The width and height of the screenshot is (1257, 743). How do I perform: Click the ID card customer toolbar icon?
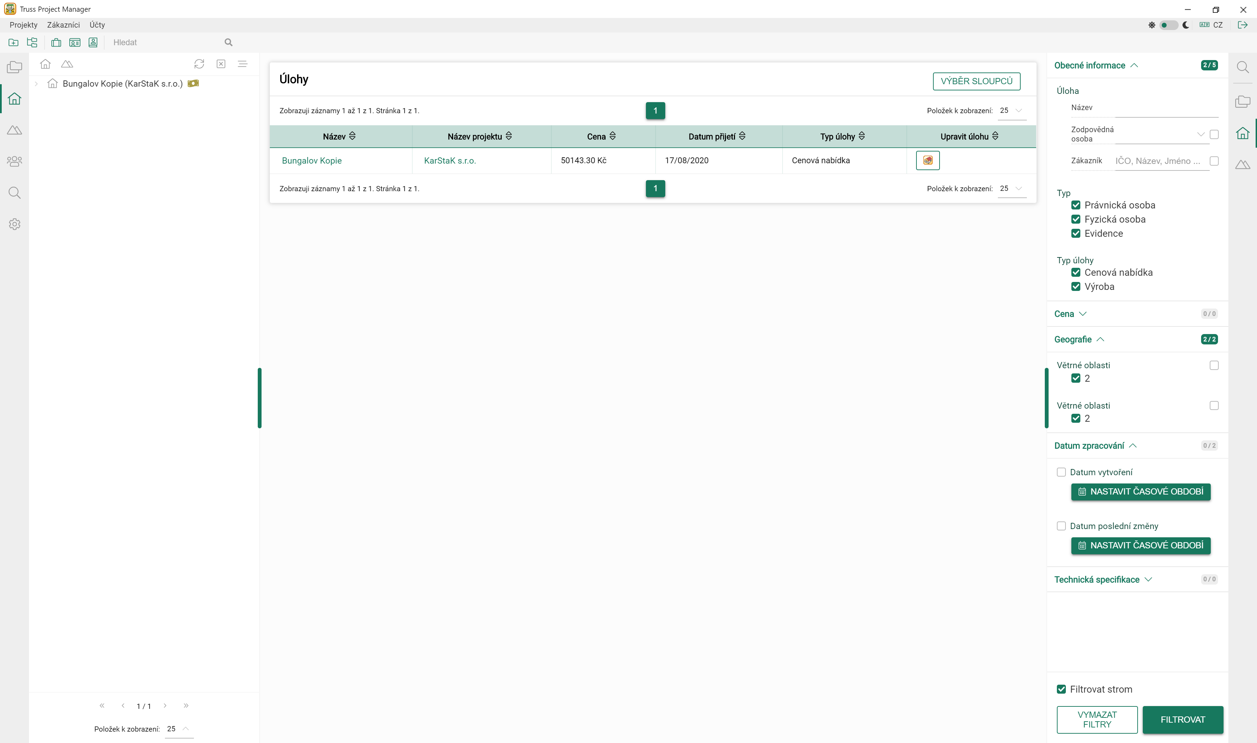point(75,42)
